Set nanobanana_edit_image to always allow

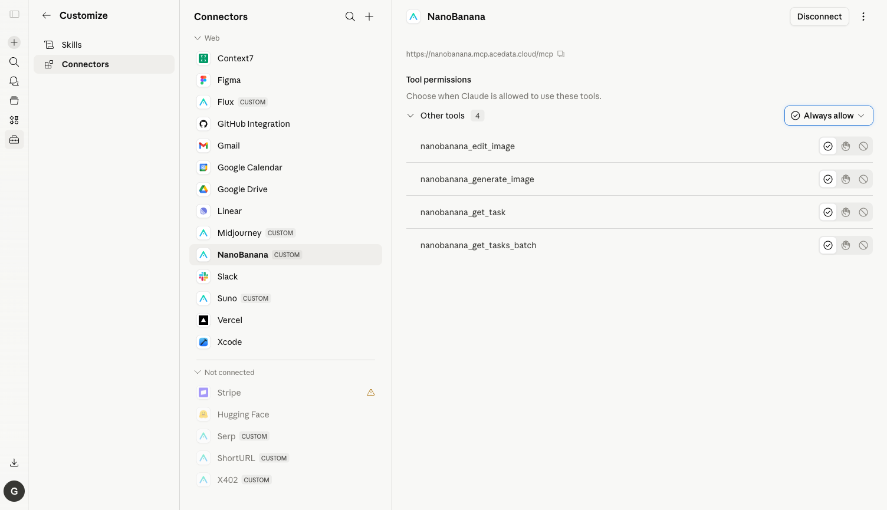point(828,146)
